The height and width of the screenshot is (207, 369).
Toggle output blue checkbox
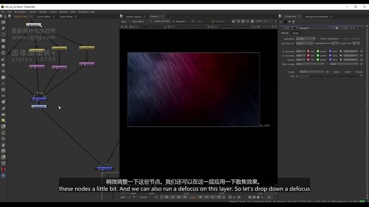click(x=330, y=60)
